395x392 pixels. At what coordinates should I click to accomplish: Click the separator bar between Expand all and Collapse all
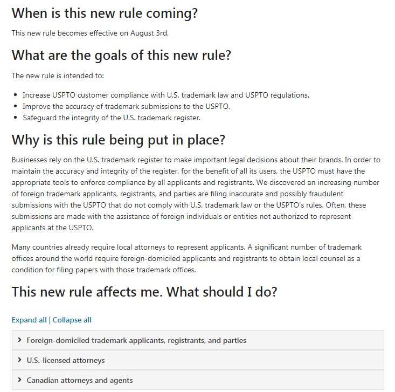(50, 320)
